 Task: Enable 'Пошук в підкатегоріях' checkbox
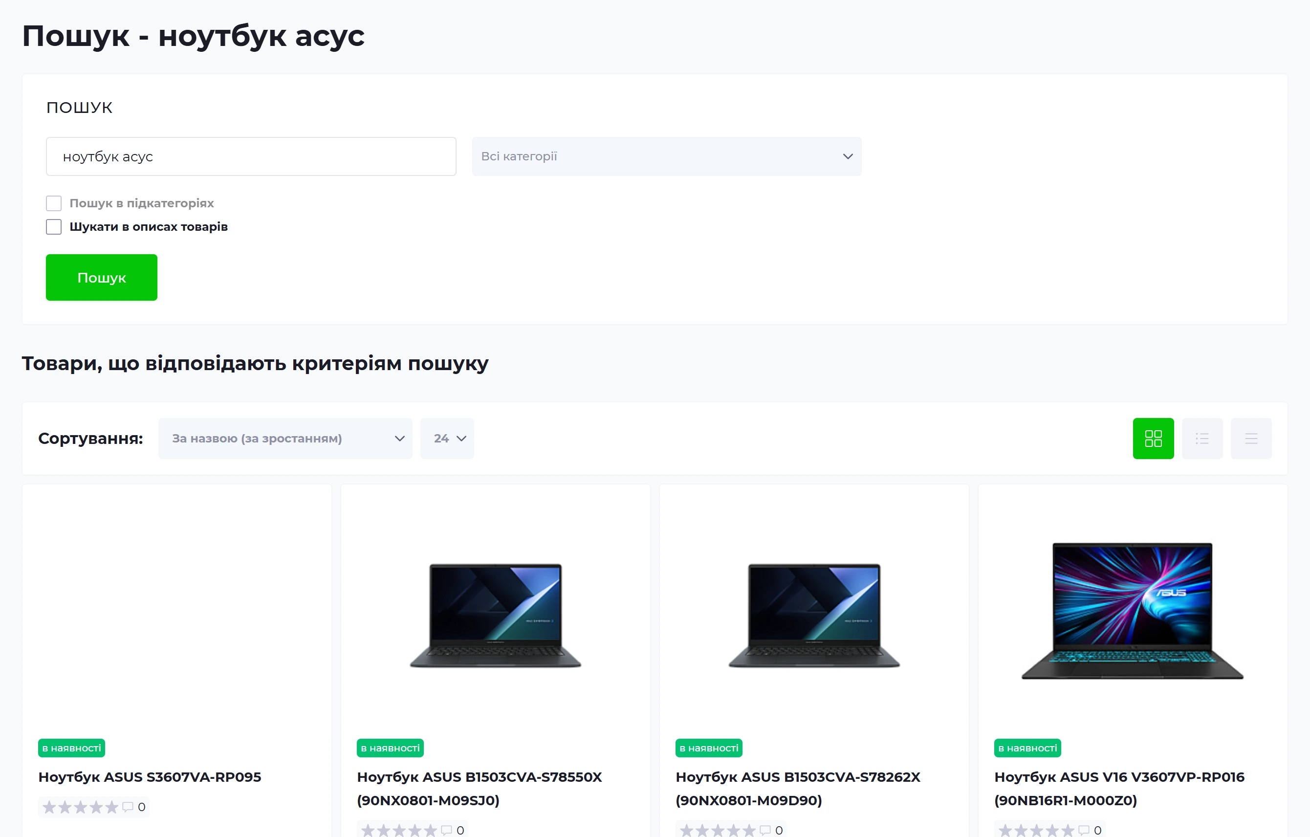click(54, 203)
